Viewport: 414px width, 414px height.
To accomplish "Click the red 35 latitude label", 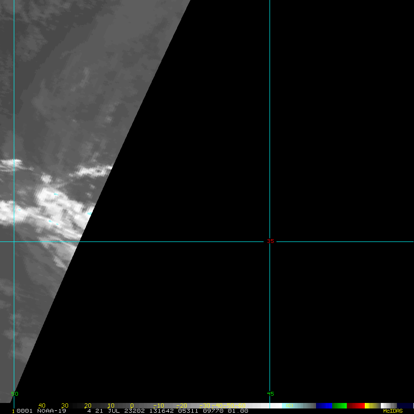I will 270,241.
